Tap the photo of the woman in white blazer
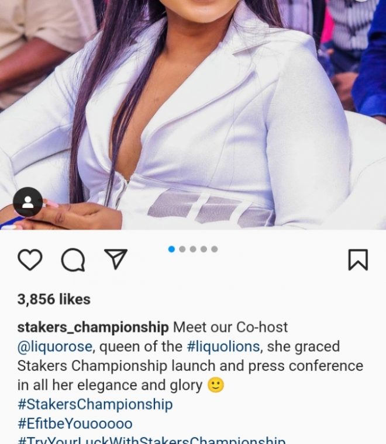The width and height of the screenshot is (386, 444). click(193, 115)
